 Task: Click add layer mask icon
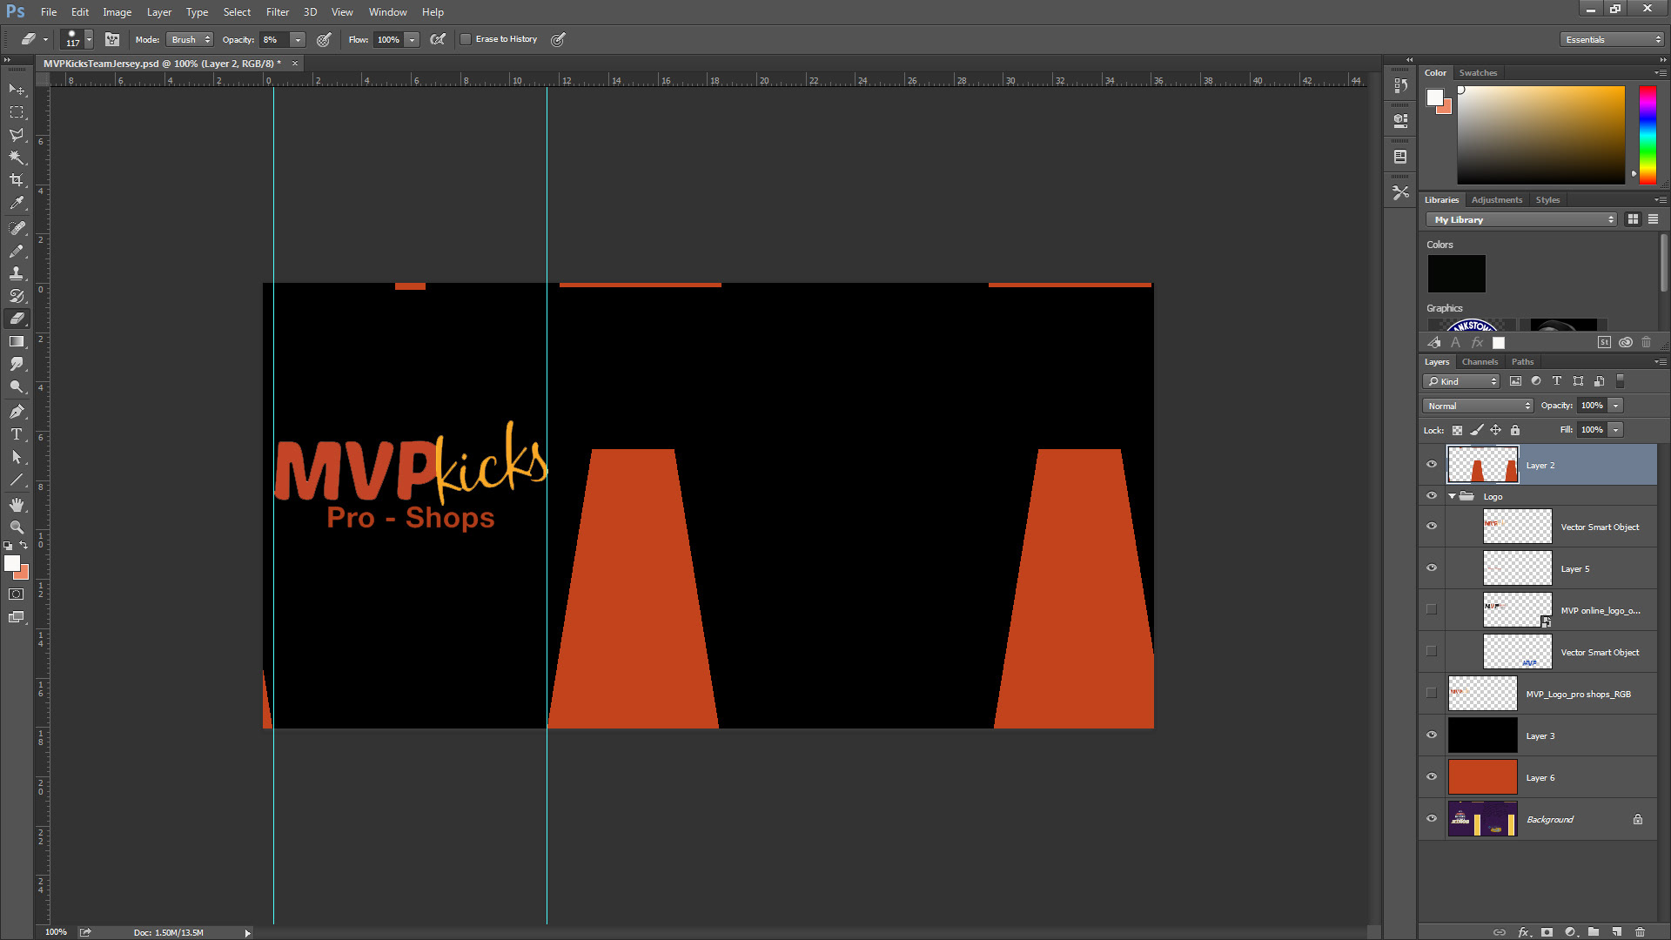1547,931
